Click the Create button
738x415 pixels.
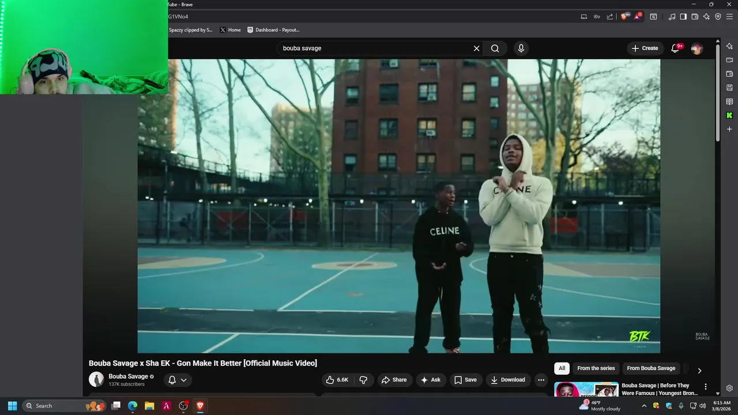645,48
